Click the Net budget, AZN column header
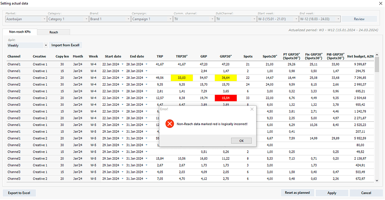This screenshot has width=385, height=200. click(x=360, y=56)
